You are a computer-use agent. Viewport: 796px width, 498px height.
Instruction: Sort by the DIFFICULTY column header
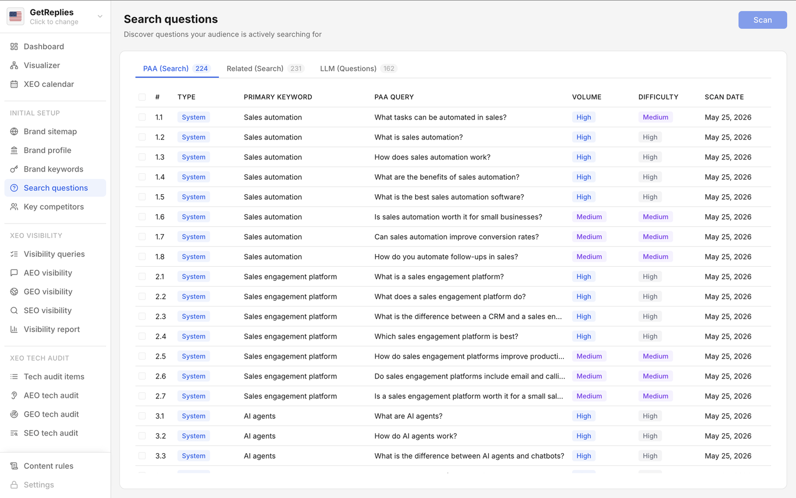point(658,97)
